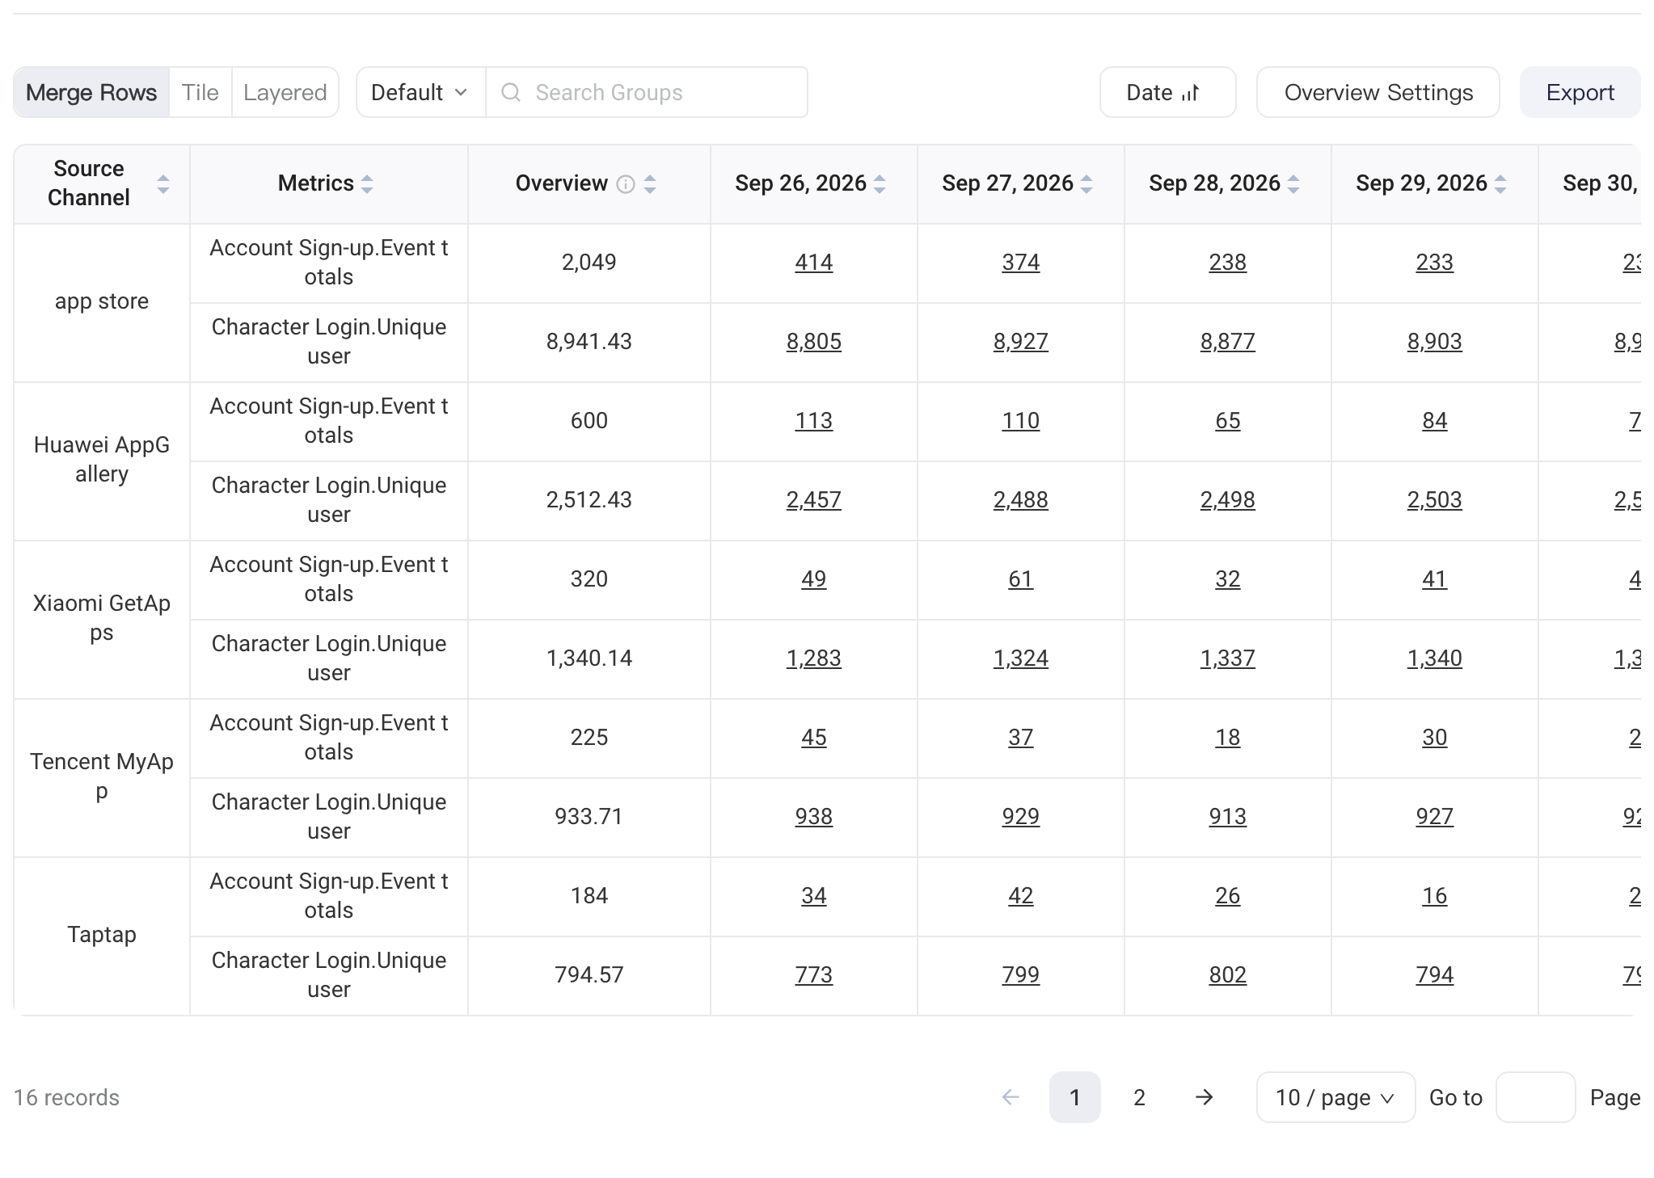The height and width of the screenshot is (1178, 1654).
Task: Select Merge Rows view mode
Action: coord(91,92)
